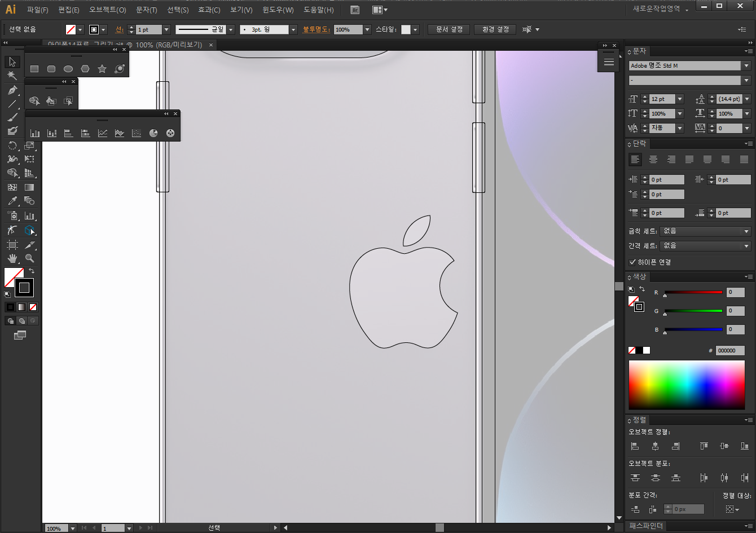The height and width of the screenshot is (533, 756).
Task: Open the stroke weight 1 pt dropdown
Action: (166, 29)
